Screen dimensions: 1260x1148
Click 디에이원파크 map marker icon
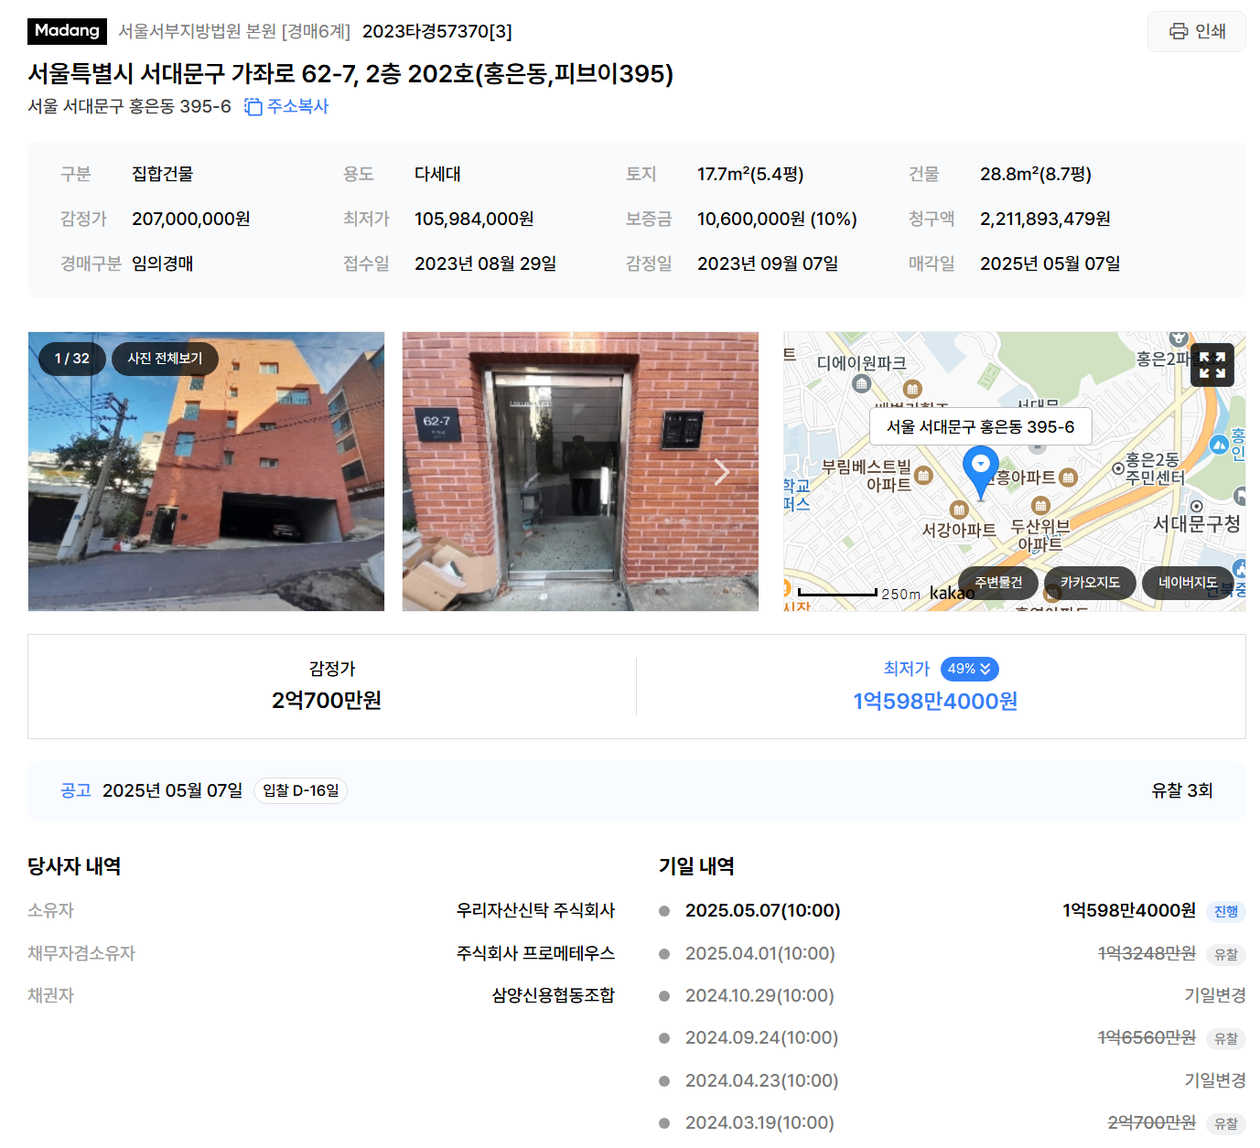tap(862, 383)
